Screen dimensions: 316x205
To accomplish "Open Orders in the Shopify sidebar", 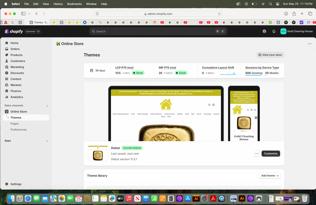I will [15, 49].
